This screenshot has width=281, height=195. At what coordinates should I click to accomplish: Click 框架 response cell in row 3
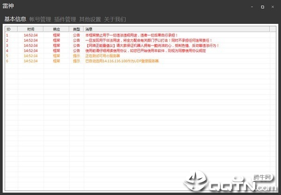click(x=57, y=45)
